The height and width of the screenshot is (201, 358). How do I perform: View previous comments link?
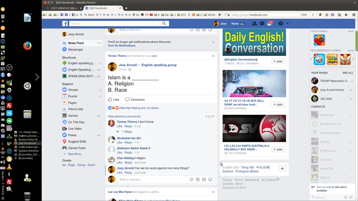pyautogui.click(x=124, y=116)
